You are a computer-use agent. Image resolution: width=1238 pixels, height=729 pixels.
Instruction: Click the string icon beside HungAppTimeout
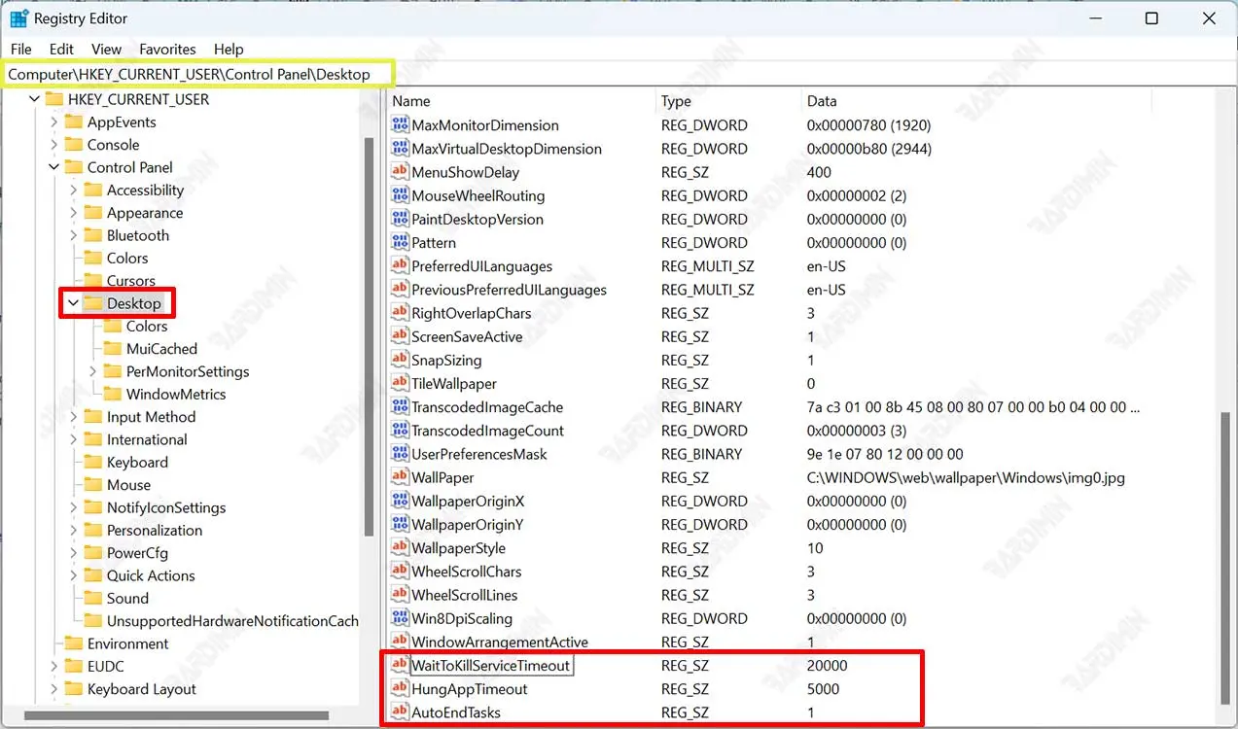click(399, 689)
